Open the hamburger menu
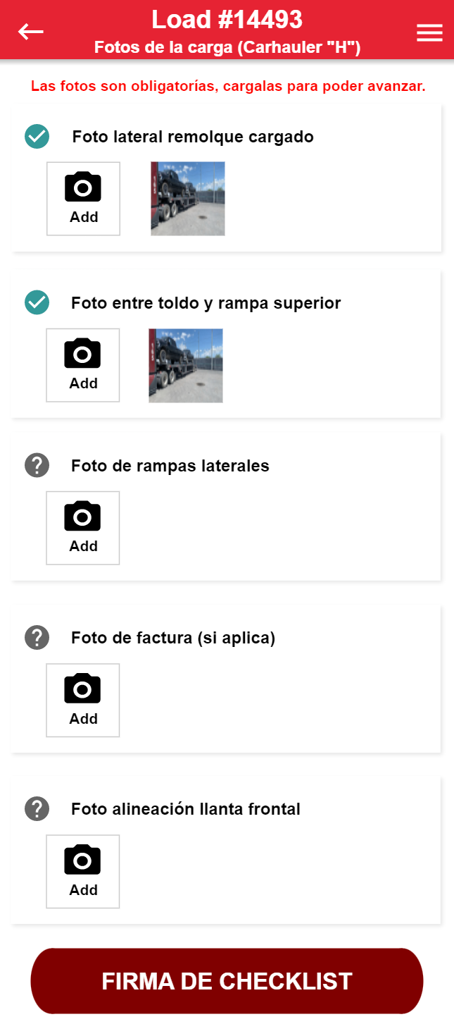 [x=429, y=32]
